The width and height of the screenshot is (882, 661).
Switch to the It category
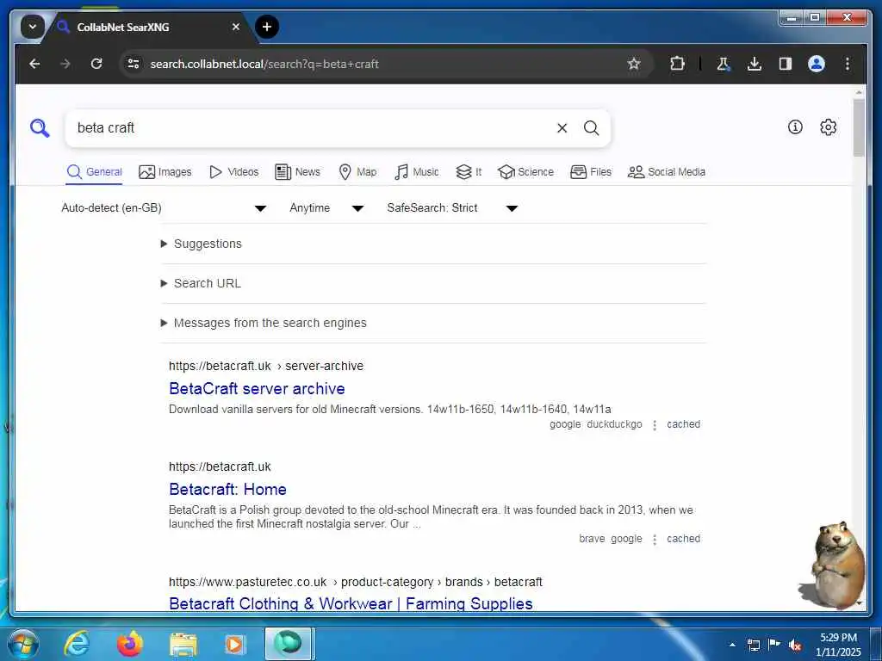click(469, 172)
